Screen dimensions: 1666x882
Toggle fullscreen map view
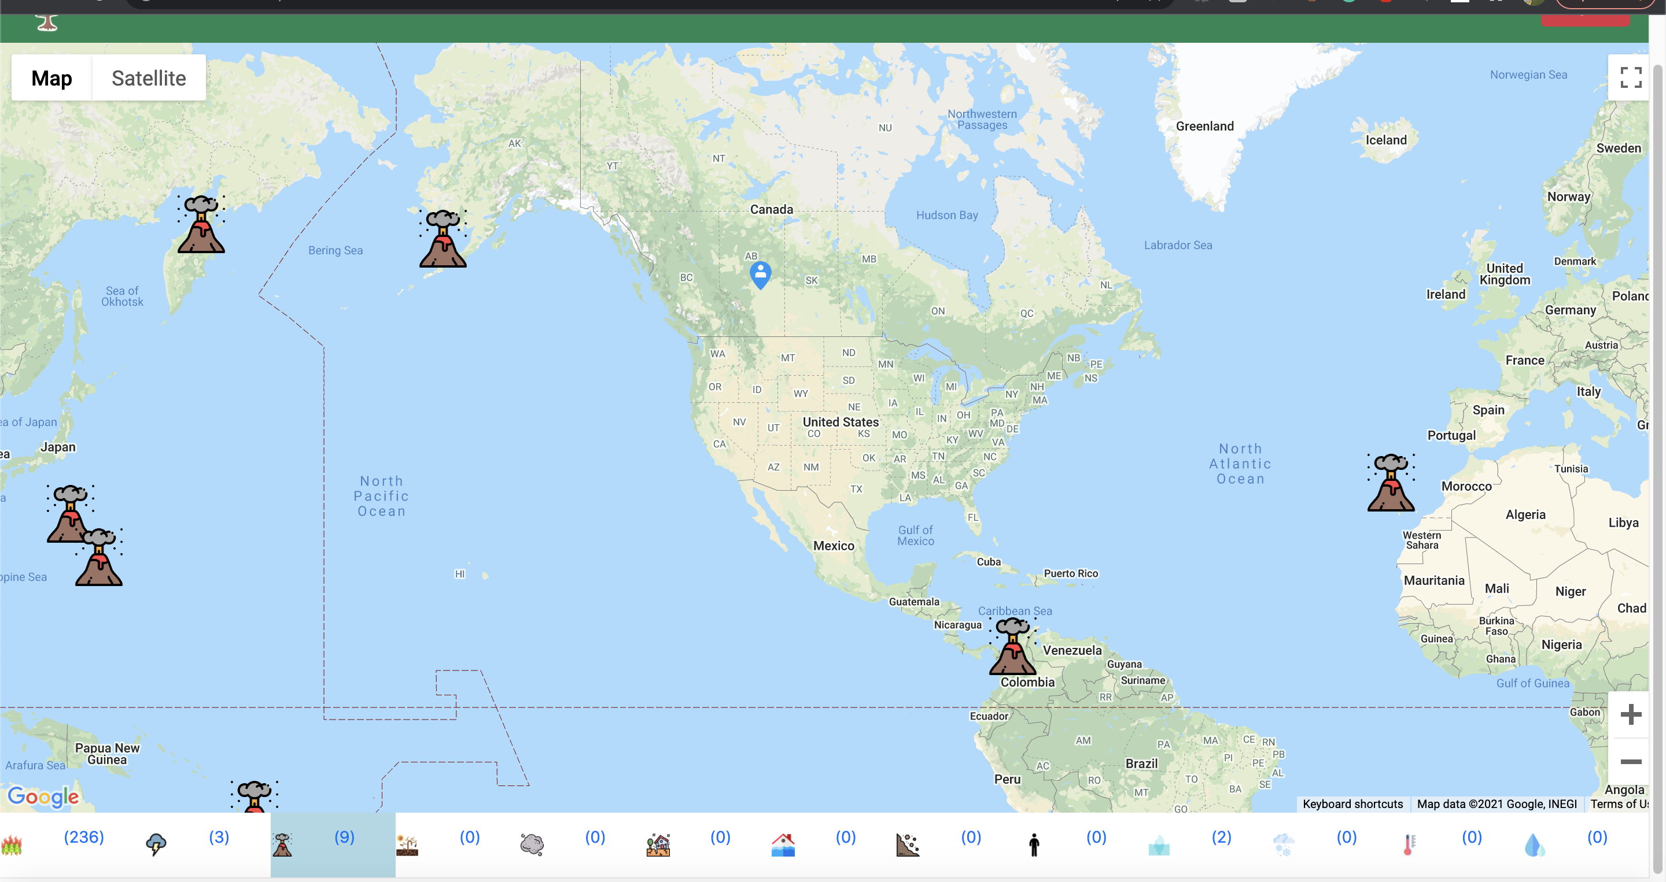tap(1631, 77)
